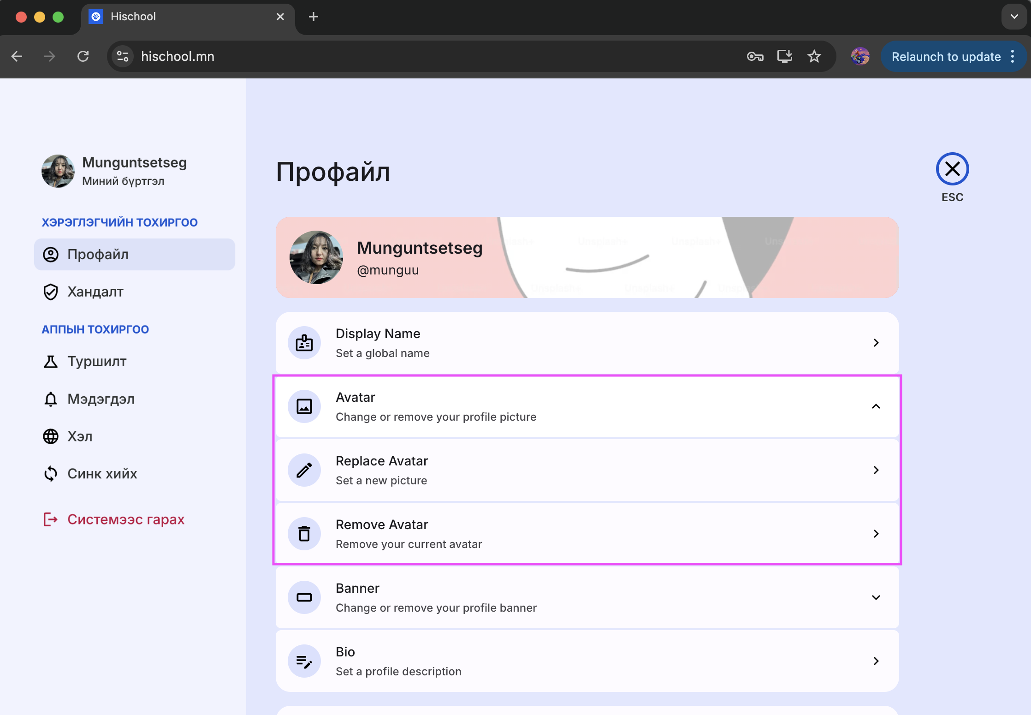The image size is (1031, 715).
Task: Click the install app icon in address bar
Action: click(784, 56)
